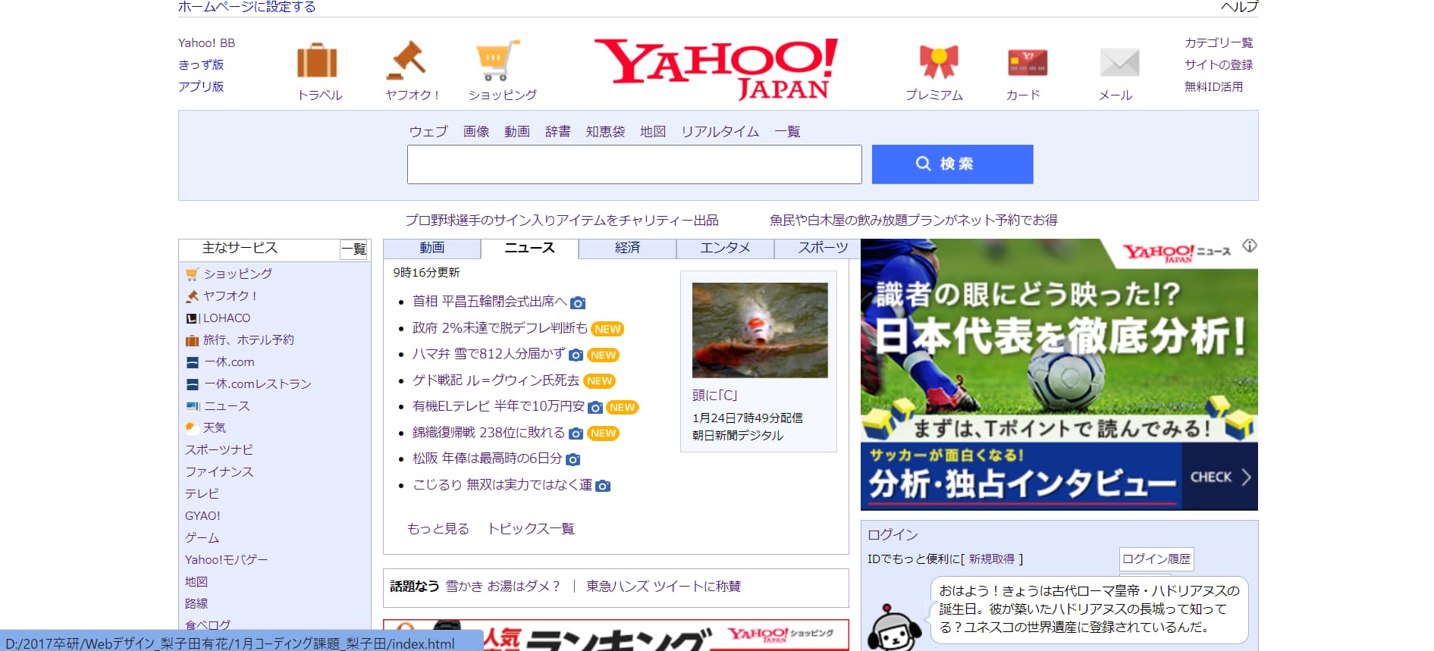Screen dimensions: 1434x651
Task: Open the 路線 service link
Action: [196, 604]
